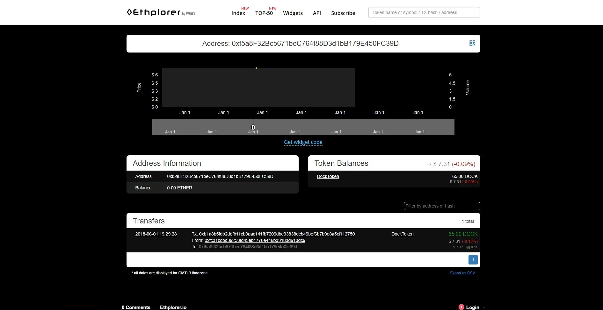
Task: Open the transaction hash 0xb1a8b5fd link
Action: click(x=277, y=234)
